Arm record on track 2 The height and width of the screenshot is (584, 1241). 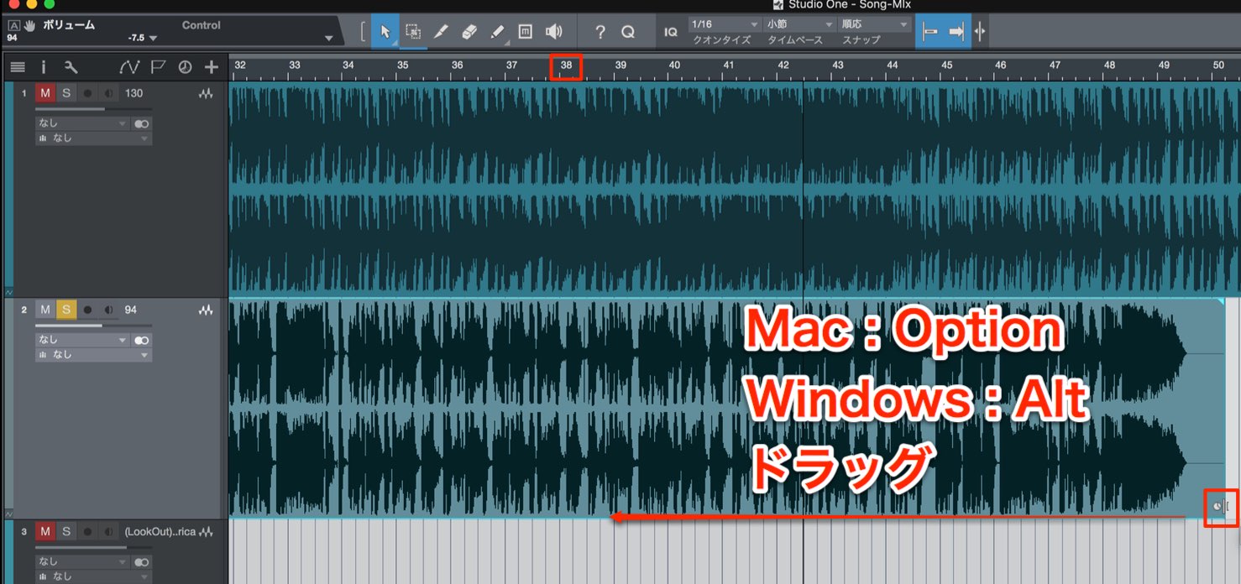[x=87, y=310]
